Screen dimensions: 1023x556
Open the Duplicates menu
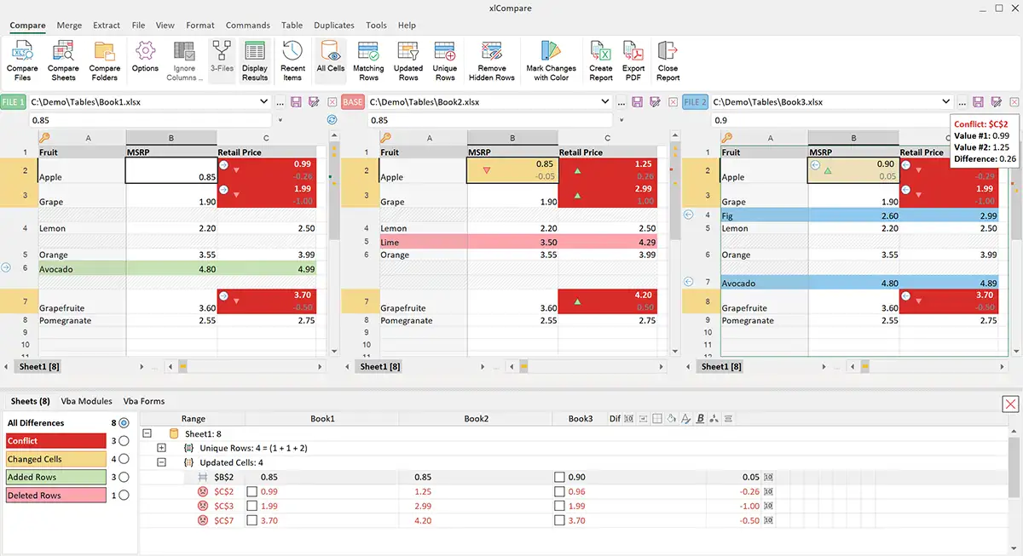(333, 25)
